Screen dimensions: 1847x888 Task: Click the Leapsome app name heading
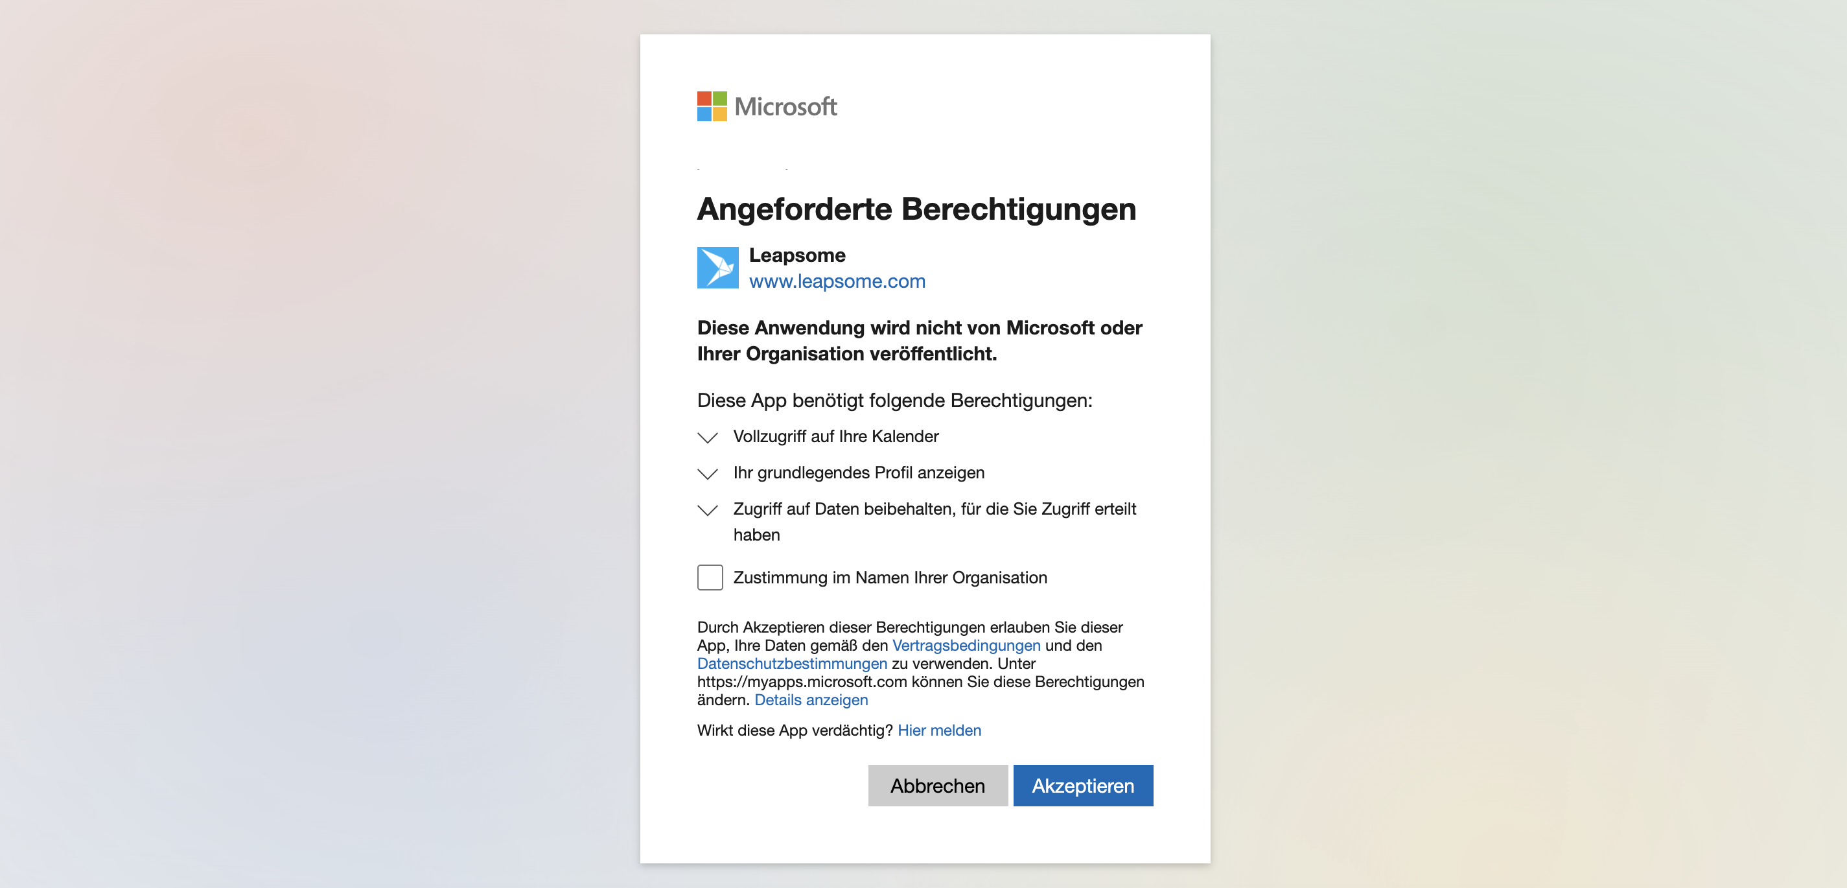click(796, 255)
